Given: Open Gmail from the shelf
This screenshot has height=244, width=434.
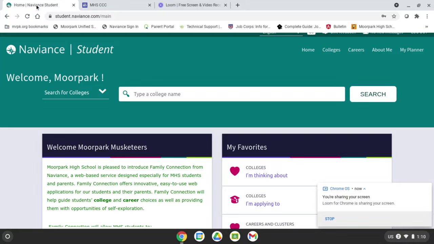Looking at the screenshot, I should click(x=253, y=237).
